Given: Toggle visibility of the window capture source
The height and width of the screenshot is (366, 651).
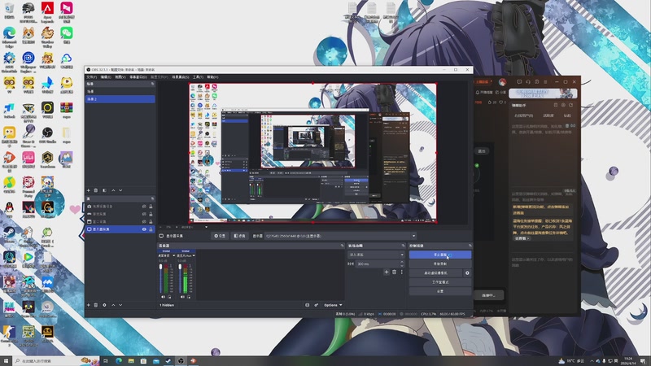Looking at the screenshot, I should tap(144, 221).
